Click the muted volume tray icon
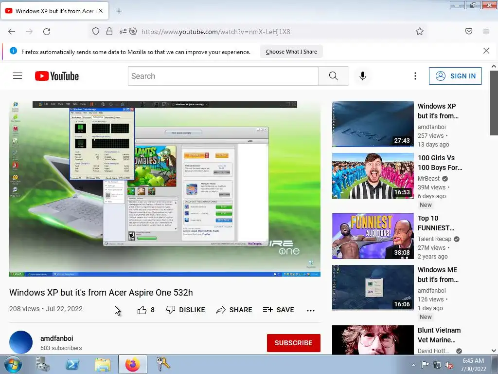This screenshot has width=498, height=374. 449,365
